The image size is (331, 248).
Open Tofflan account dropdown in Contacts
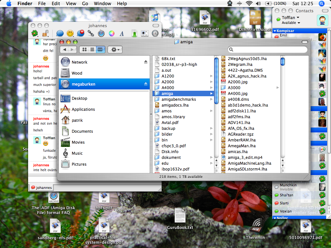pos(290,17)
